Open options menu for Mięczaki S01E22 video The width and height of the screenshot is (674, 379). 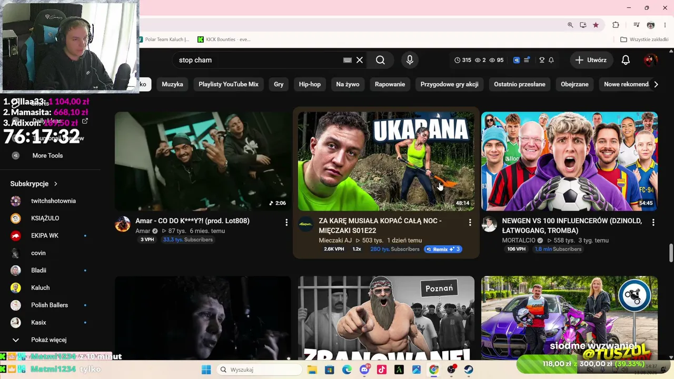coord(470,223)
